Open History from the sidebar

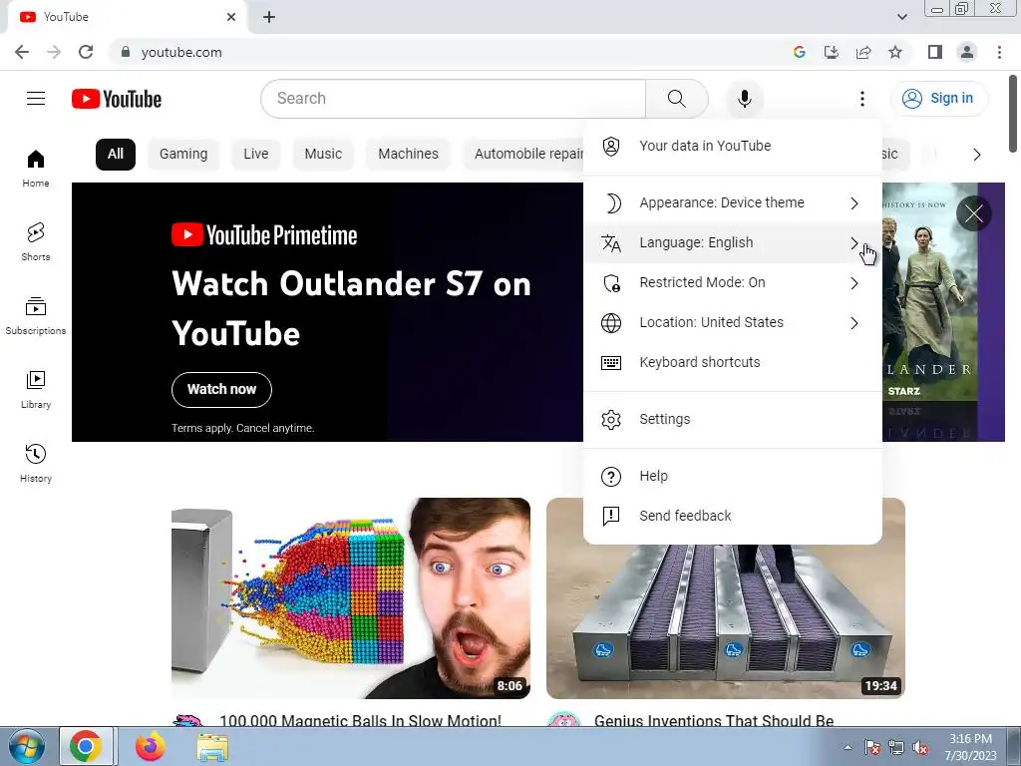tap(36, 463)
